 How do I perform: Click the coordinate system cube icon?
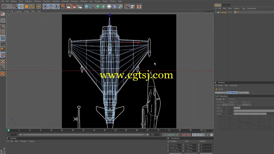click(x=62, y=7)
